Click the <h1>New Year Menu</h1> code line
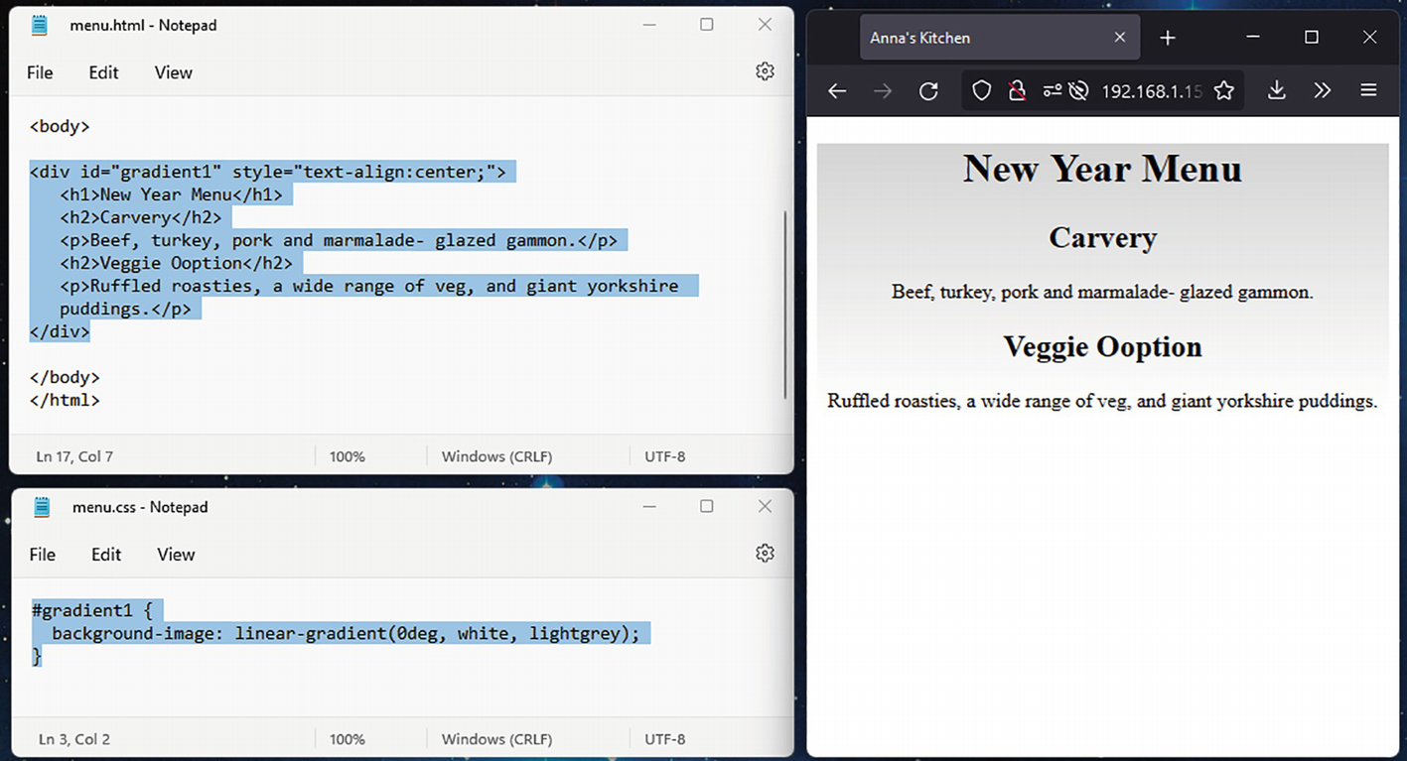Screen dimensions: 1407x761 171,195
